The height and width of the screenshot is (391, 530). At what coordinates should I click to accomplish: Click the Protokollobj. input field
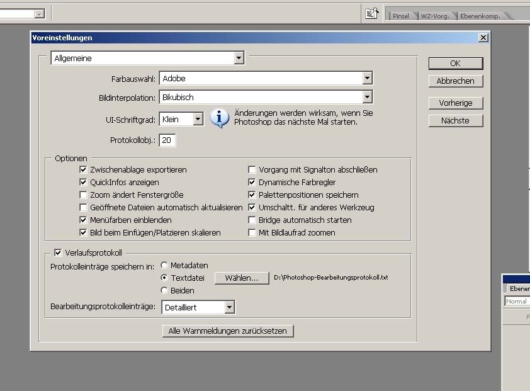[x=167, y=140]
